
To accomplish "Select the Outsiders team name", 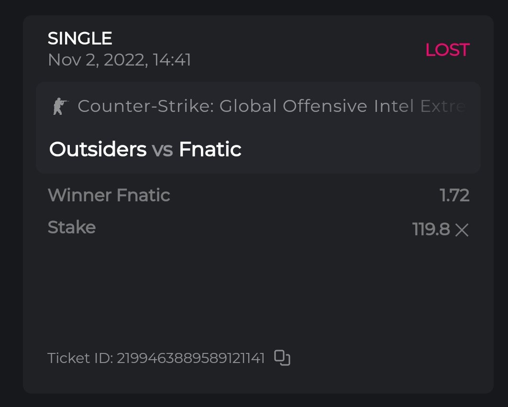I will (98, 150).
